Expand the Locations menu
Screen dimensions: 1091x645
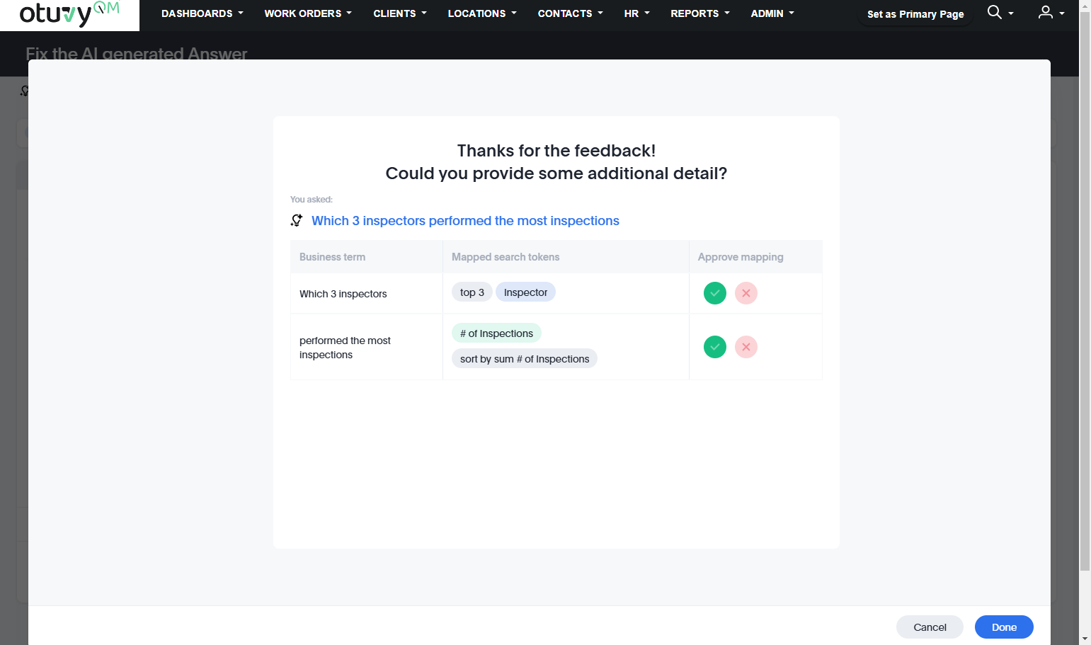coord(482,13)
